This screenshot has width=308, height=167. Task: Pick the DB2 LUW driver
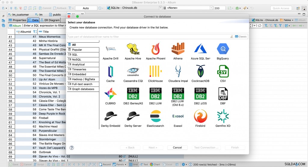pos(156,94)
